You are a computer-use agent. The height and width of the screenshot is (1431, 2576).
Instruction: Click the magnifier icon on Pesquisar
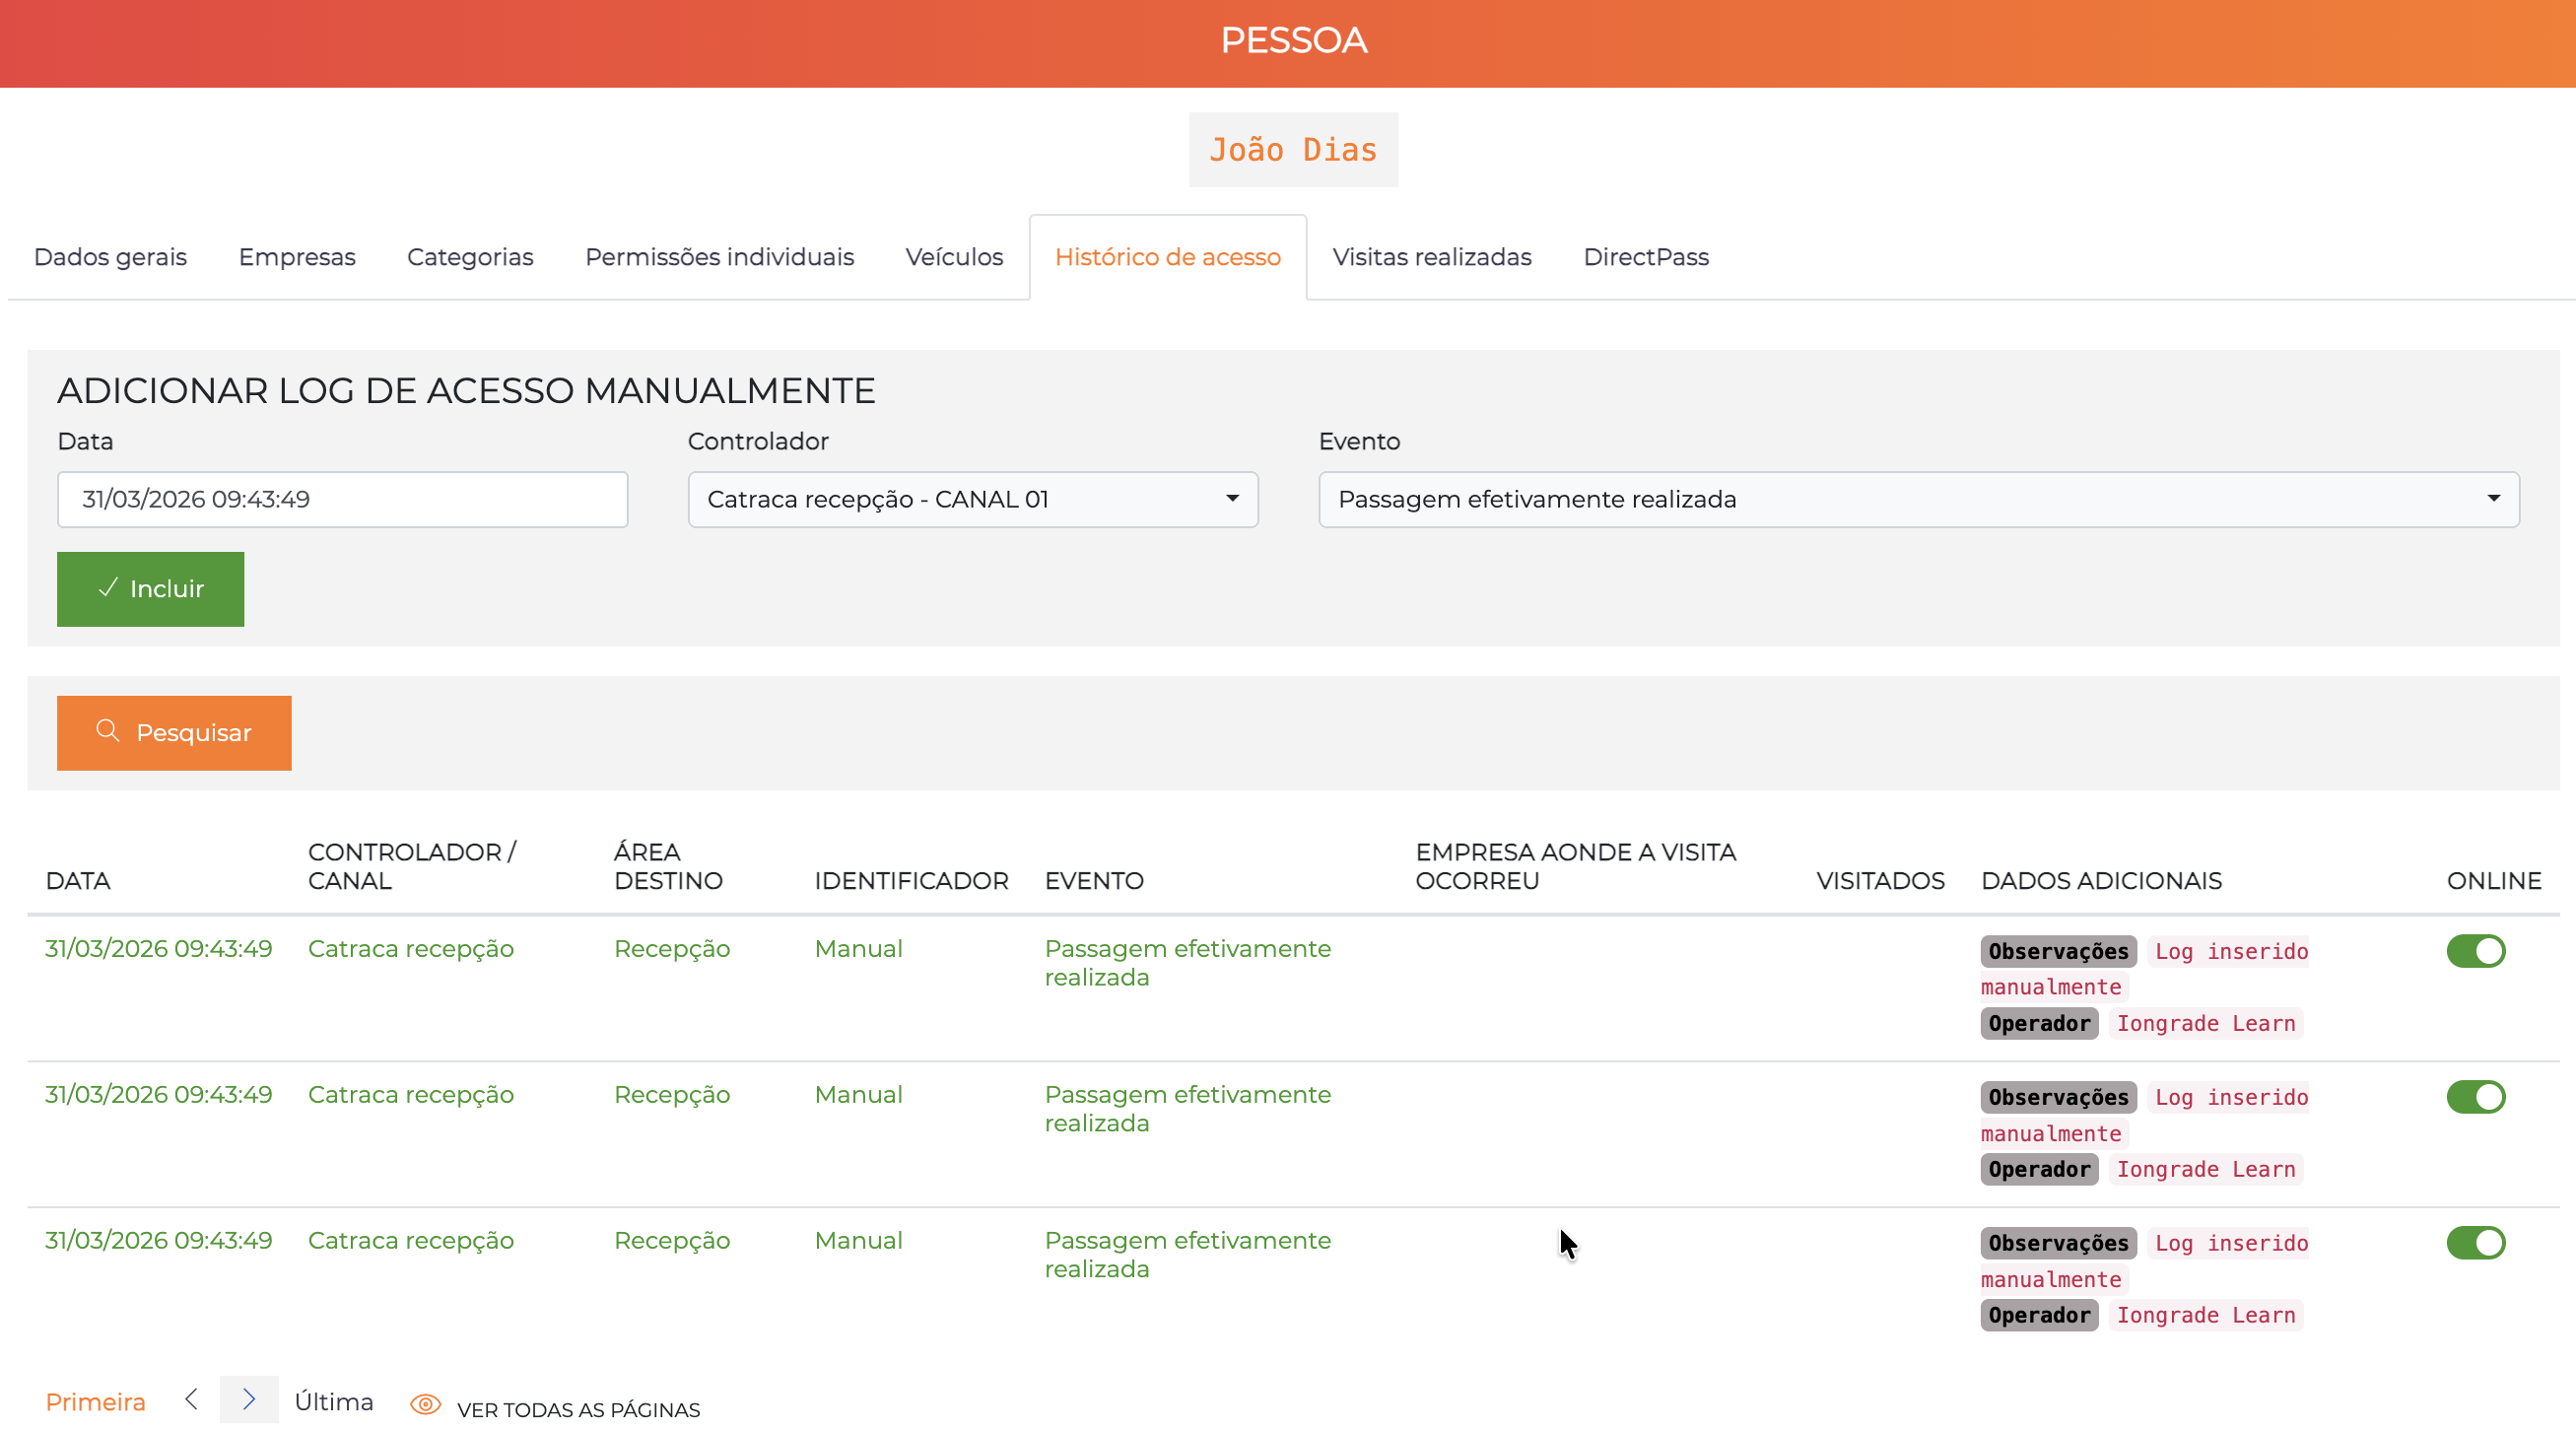click(x=108, y=731)
